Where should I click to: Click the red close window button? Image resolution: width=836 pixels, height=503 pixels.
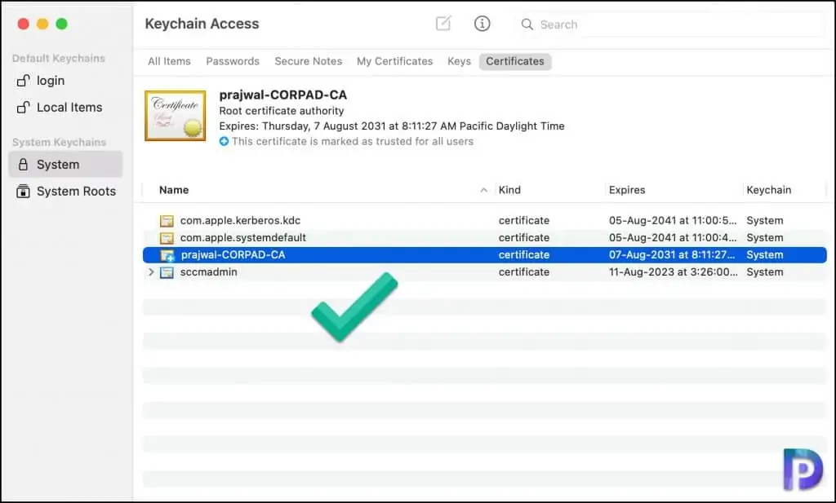[23, 24]
